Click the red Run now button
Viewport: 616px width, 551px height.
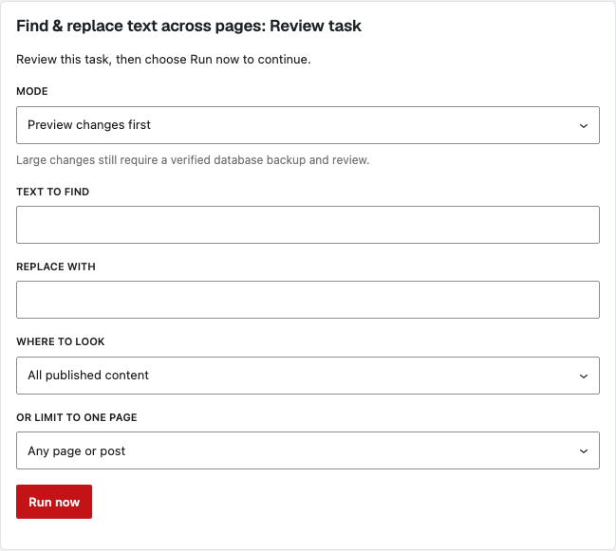[x=54, y=502]
